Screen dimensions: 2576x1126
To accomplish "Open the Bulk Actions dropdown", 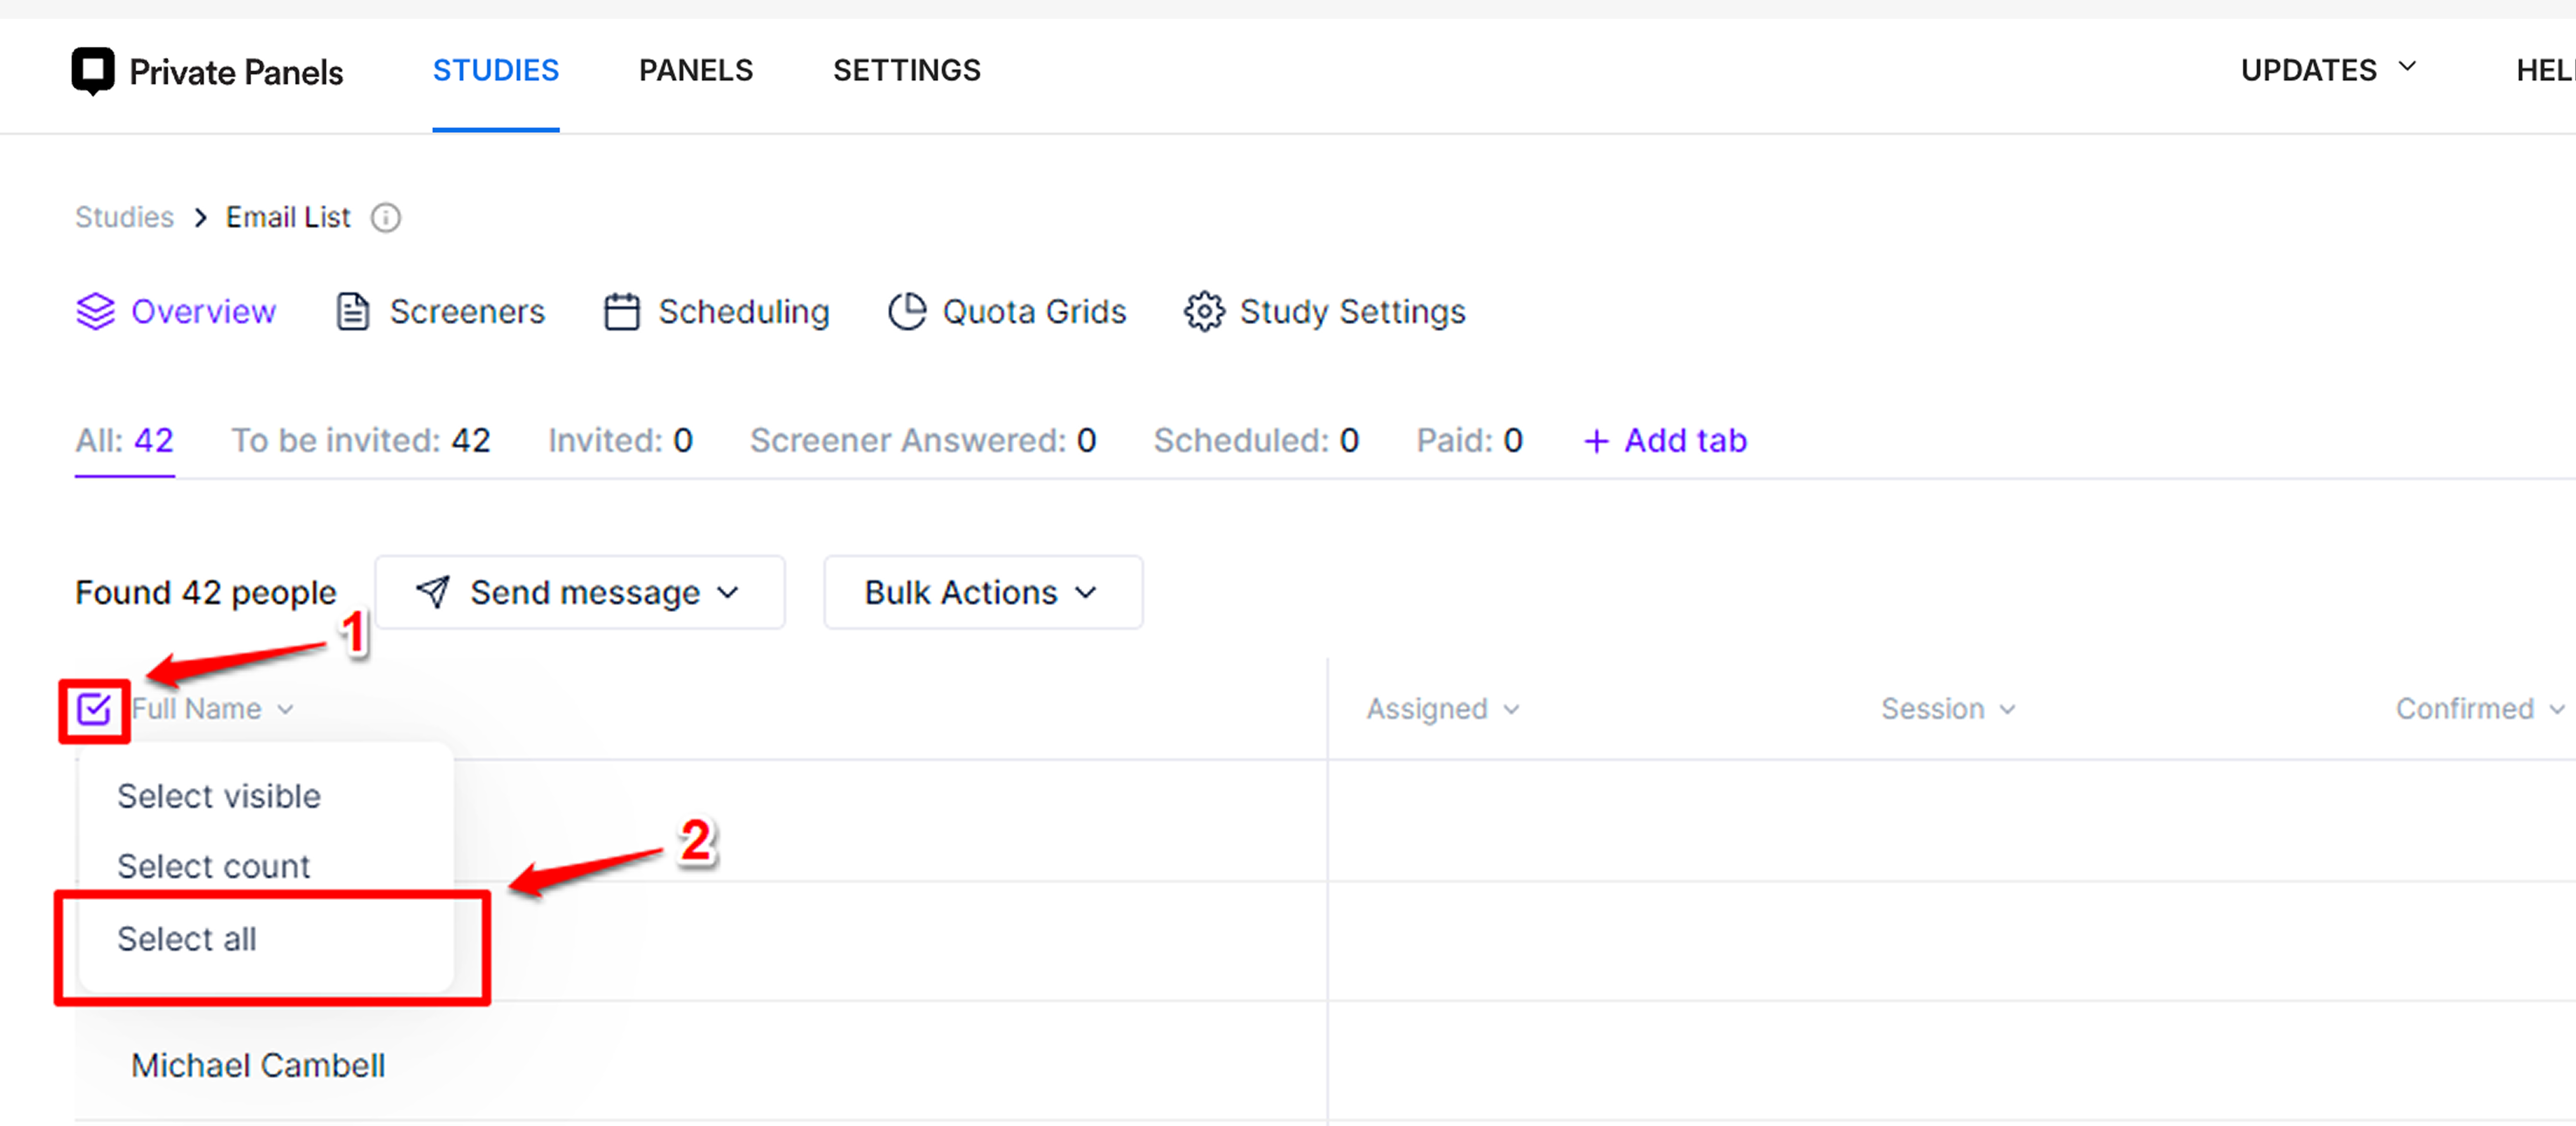I will [x=983, y=593].
